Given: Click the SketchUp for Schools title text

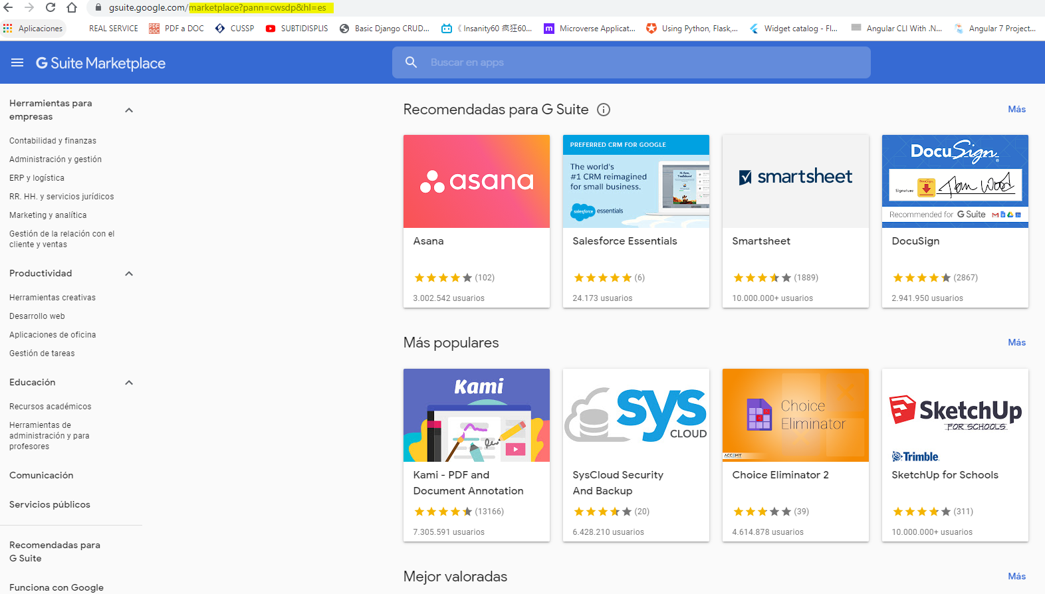Looking at the screenshot, I should click(x=945, y=475).
